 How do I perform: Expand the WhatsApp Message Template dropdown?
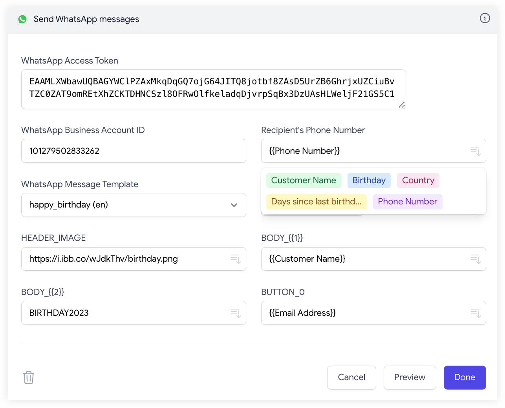tap(134, 205)
